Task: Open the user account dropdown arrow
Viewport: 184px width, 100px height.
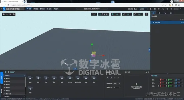Action: pyautogui.click(x=181, y=9)
